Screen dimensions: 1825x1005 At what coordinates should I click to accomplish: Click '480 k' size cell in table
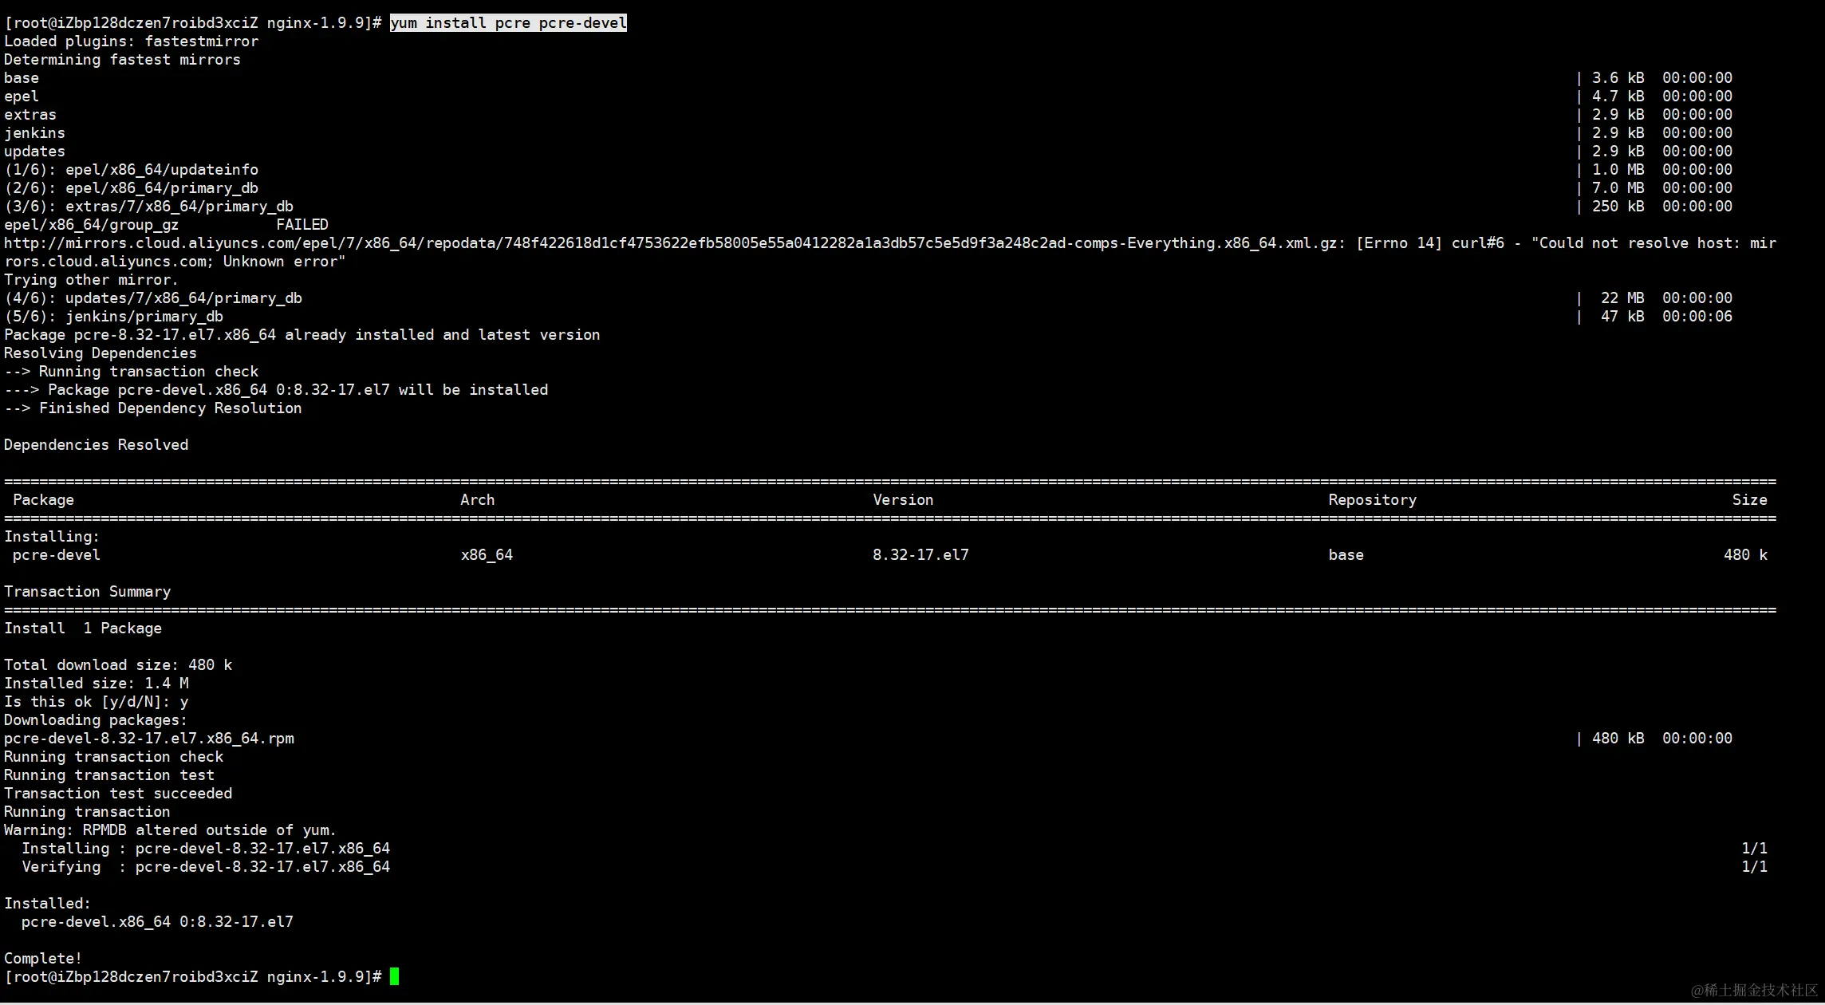pyautogui.click(x=1745, y=555)
